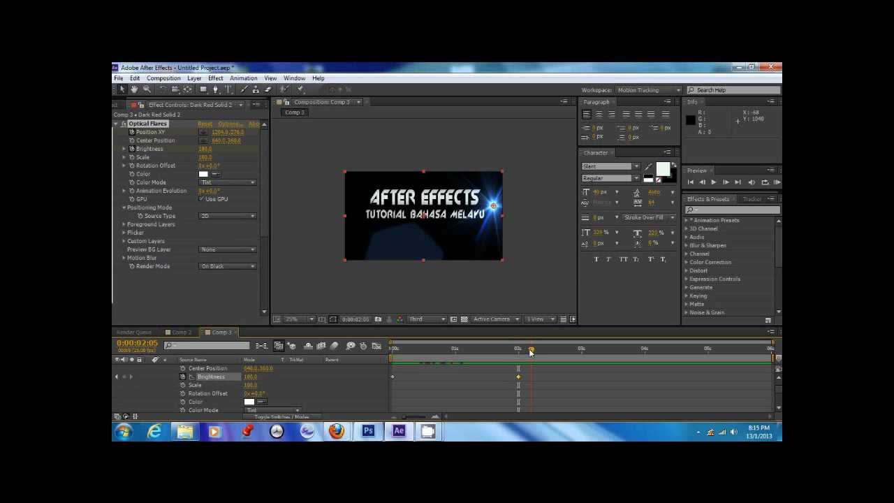Open the Composition menu

(x=163, y=78)
